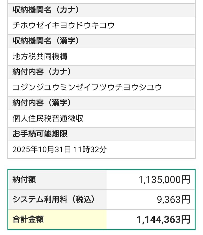The width and height of the screenshot is (203, 235).
Task: Click the 収納機関名（漢字） header row
Action: point(101,41)
